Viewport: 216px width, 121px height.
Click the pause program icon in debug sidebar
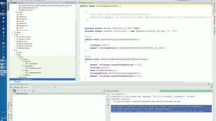click(11, 96)
